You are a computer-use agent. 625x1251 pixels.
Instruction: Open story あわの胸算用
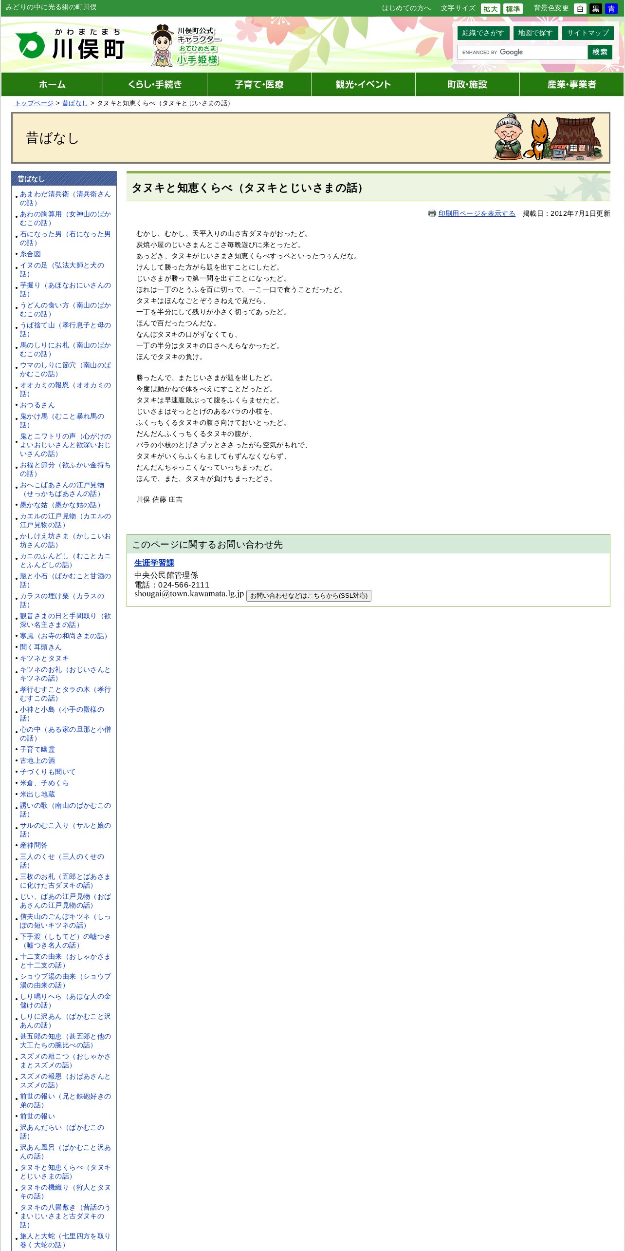65,218
